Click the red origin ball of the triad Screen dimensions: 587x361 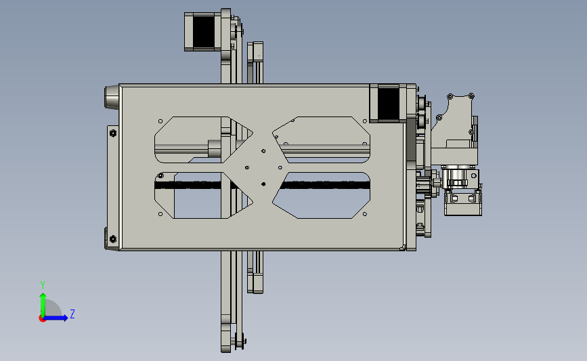tap(42, 319)
